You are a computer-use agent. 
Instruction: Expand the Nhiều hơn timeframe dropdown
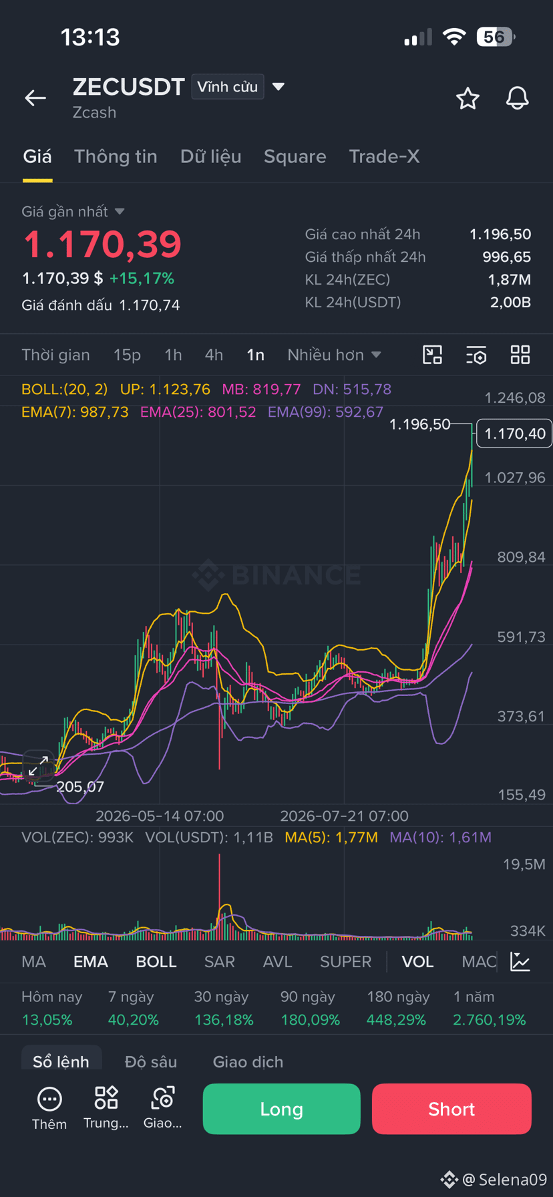pyautogui.click(x=334, y=355)
